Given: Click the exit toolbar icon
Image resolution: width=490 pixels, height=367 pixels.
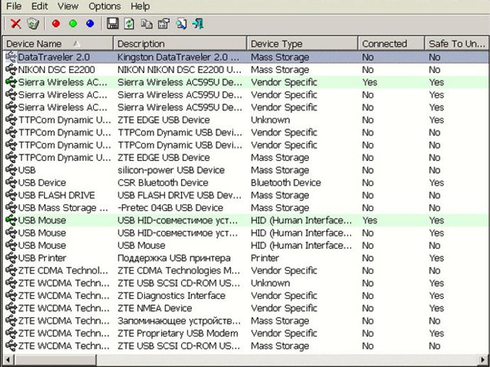Looking at the screenshot, I should click(x=198, y=23).
